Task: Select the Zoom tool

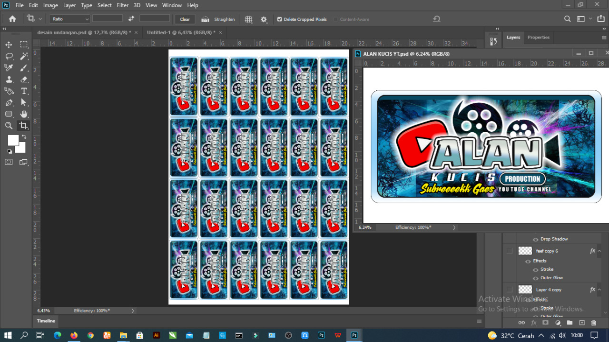Action: [9, 126]
